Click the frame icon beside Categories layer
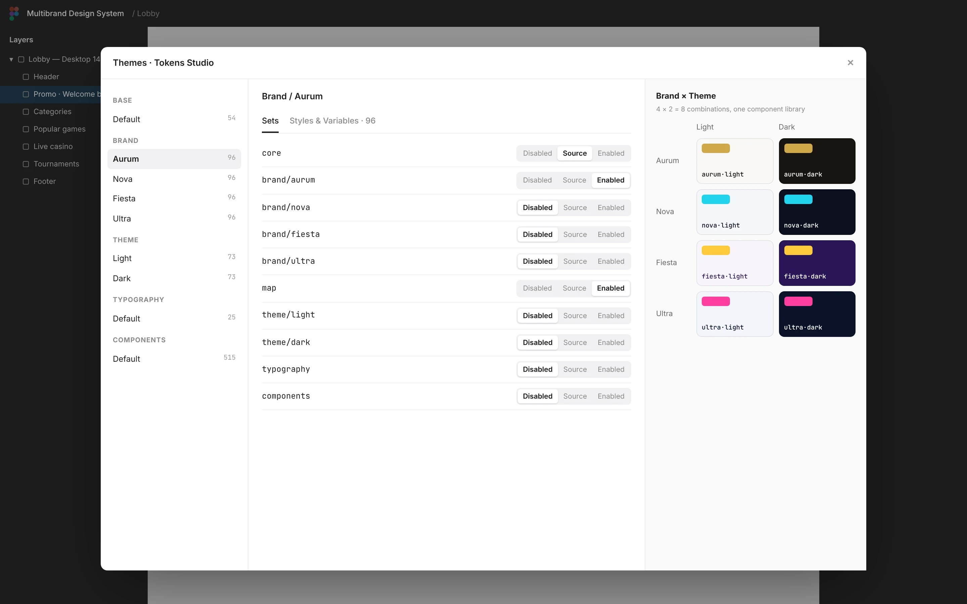This screenshot has width=967, height=604. point(26,111)
